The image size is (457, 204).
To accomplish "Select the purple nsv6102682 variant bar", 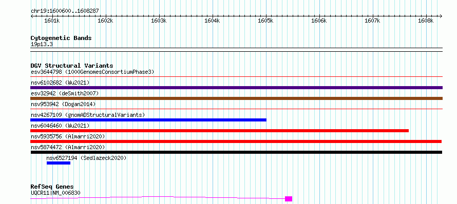I will pos(236,88).
